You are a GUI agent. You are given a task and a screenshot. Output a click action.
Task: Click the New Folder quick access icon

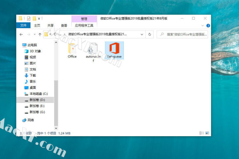coord(35,19)
